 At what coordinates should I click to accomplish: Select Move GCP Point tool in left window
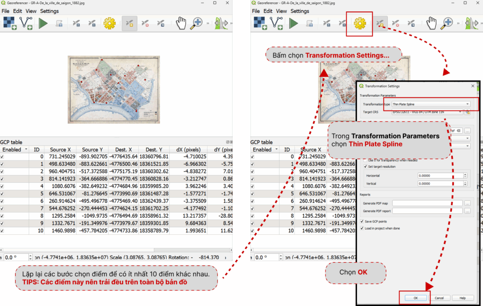pyautogui.click(x=160, y=24)
